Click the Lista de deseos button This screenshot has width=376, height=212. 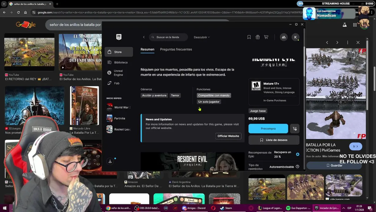[274, 140]
